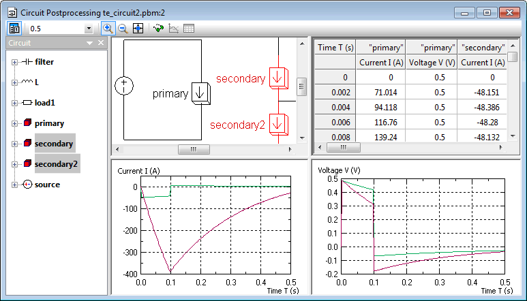Click the primary winding symbol in schematic

tap(201, 93)
